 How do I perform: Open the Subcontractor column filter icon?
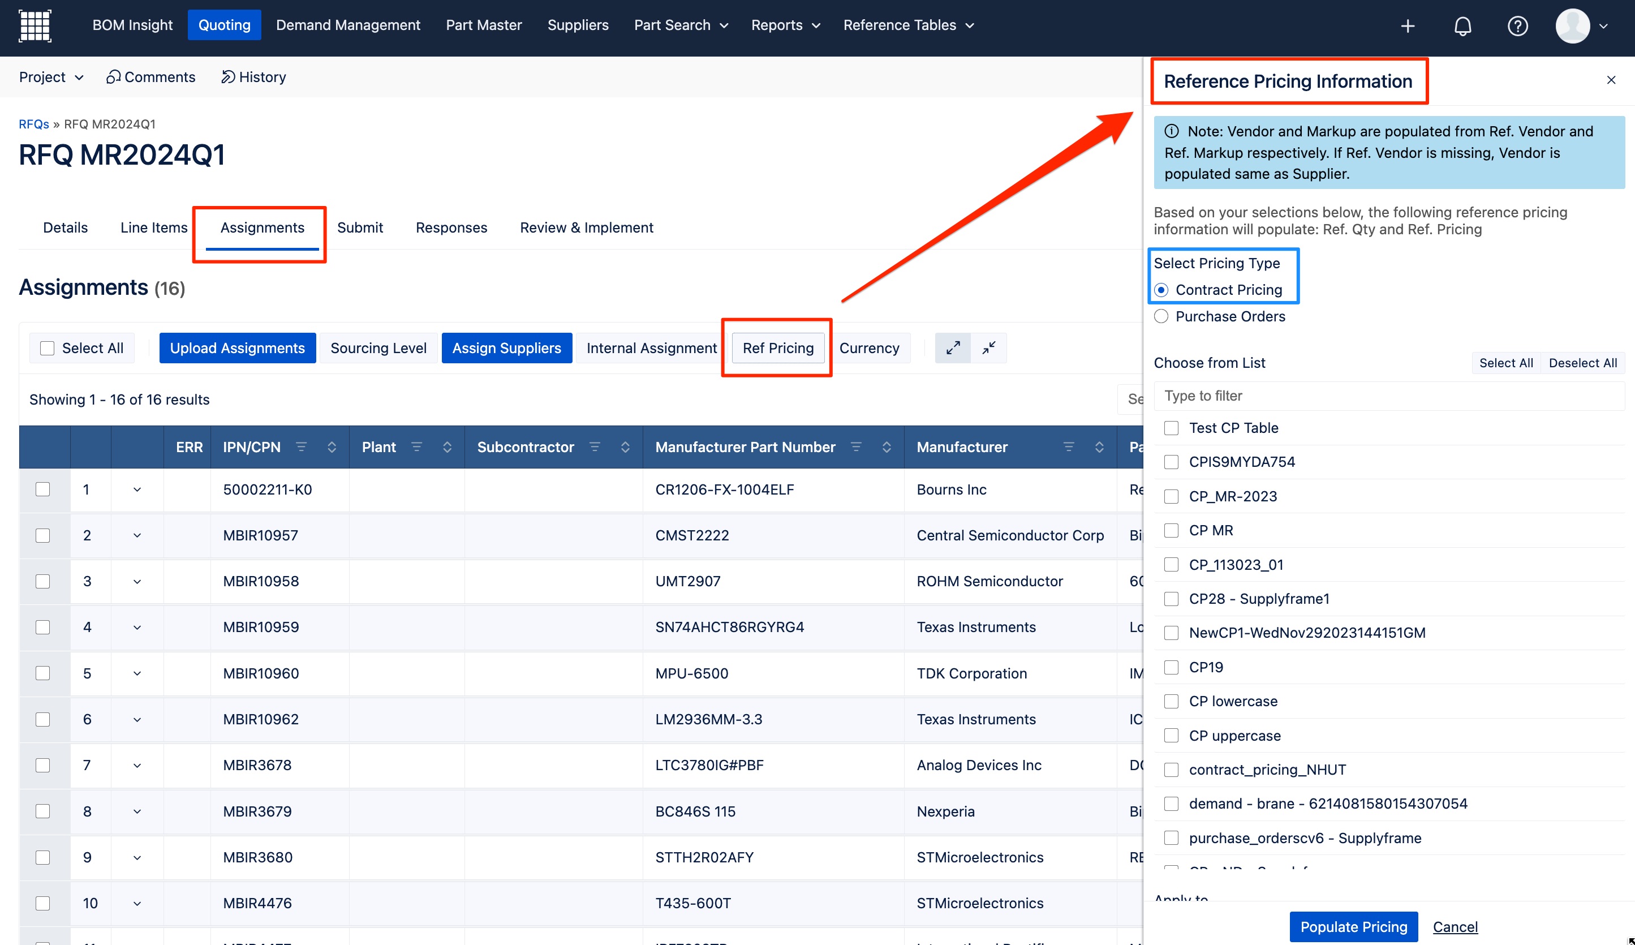tap(594, 446)
